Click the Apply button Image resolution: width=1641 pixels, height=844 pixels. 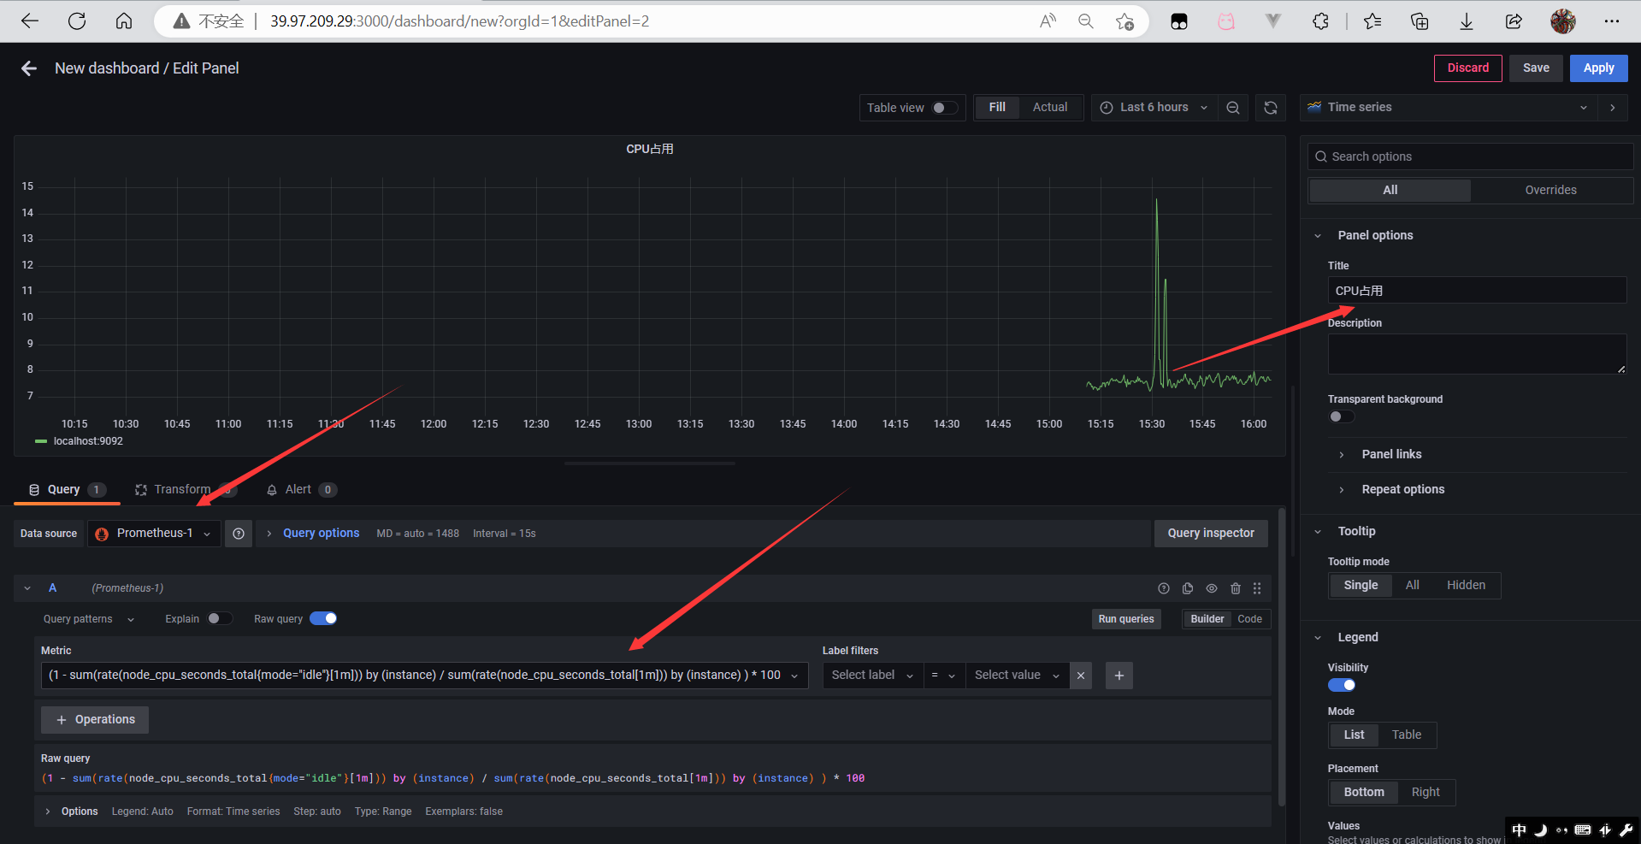coord(1598,68)
